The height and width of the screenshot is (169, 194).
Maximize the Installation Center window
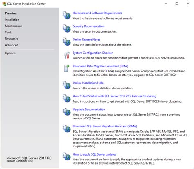pyautogui.click(x=177, y=4)
